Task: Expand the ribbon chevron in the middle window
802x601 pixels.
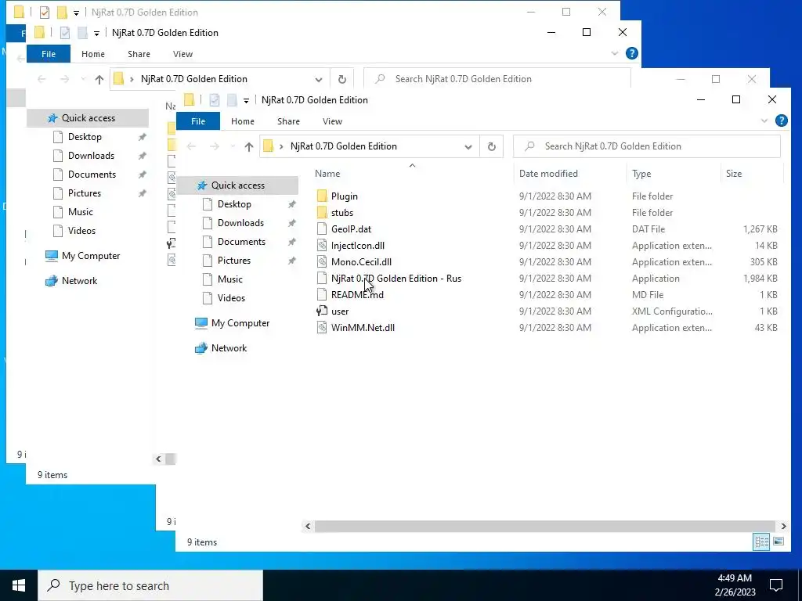Action: pyautogui.click(x=615, y=54)
